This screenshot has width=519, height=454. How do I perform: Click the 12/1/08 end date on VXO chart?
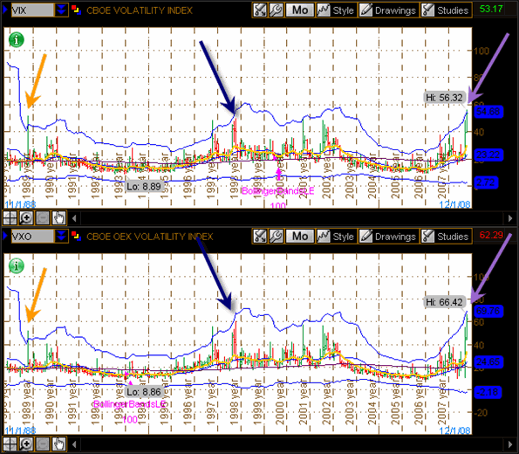tap(455, 430)
